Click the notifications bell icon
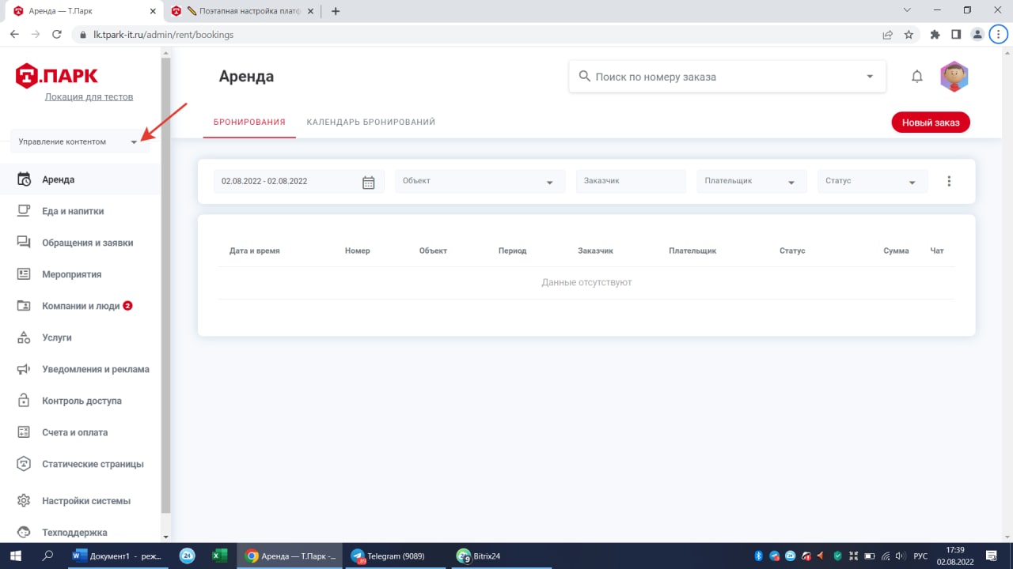The image size is (1013, 569). [917, 77]
